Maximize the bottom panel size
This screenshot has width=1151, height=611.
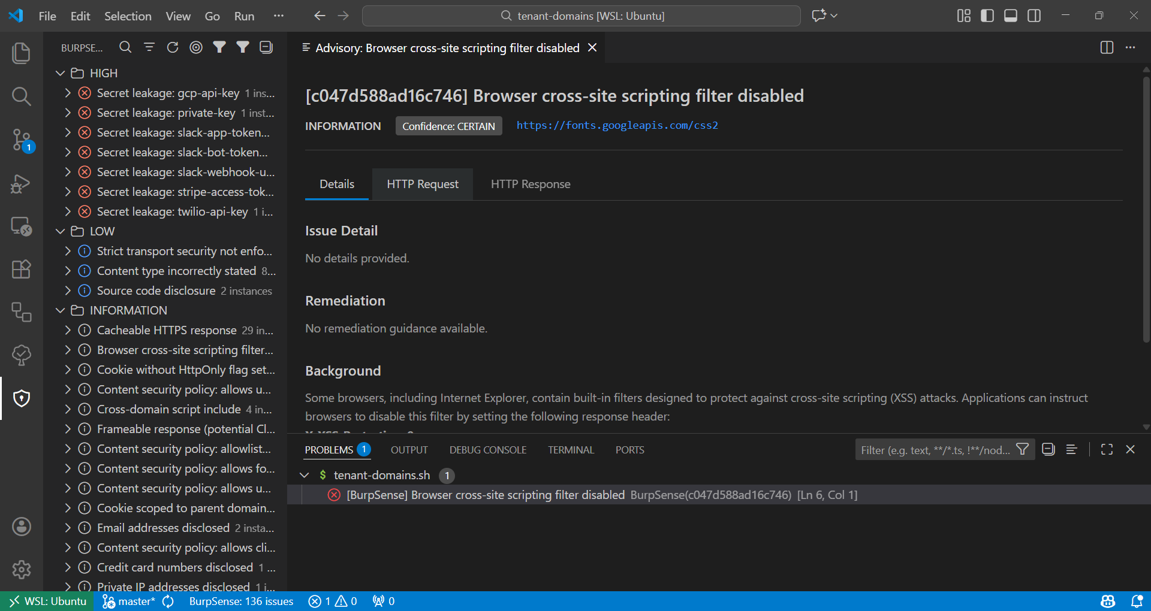(1107, 449)
